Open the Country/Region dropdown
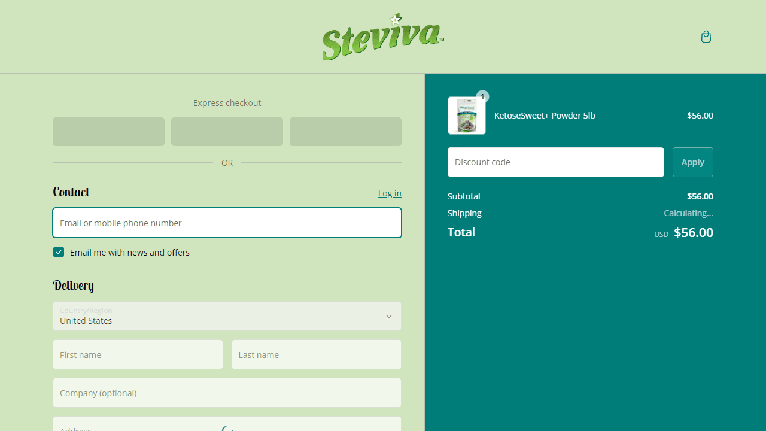The image size is (766, 431). coord(227,316)
